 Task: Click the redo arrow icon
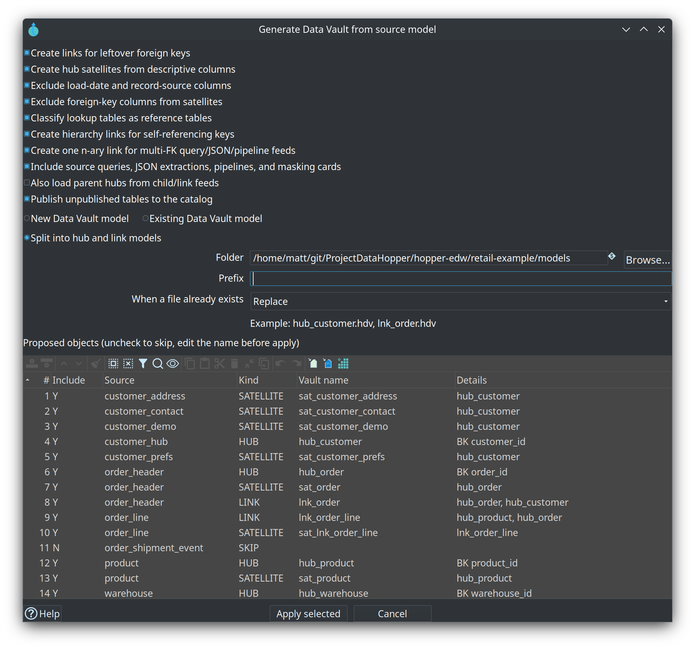296,363
